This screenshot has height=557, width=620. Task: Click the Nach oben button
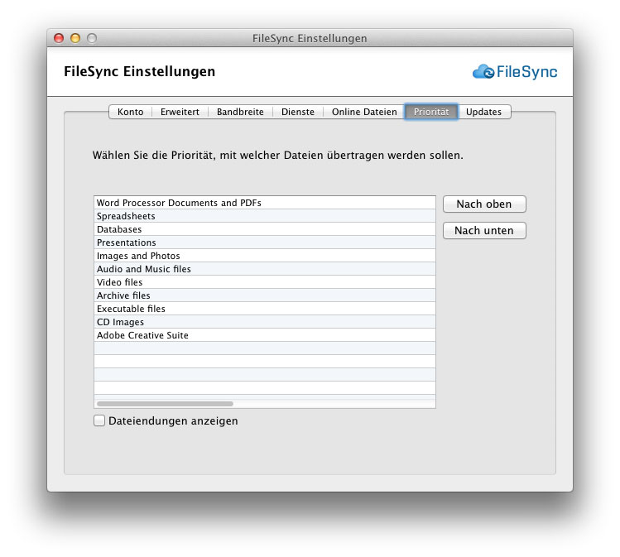tap(484, 204)
